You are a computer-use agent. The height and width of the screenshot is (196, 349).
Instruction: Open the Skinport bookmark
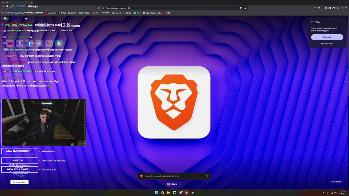(116, 13)
